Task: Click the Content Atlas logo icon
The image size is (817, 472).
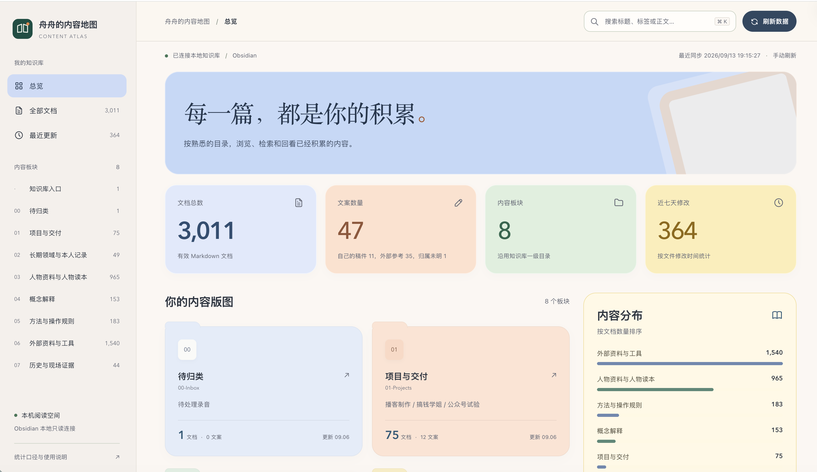Action: click(x=22, y=29)
